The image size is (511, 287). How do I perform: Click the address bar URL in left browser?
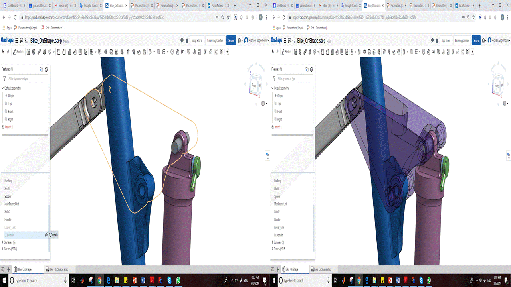coord(94,18)
